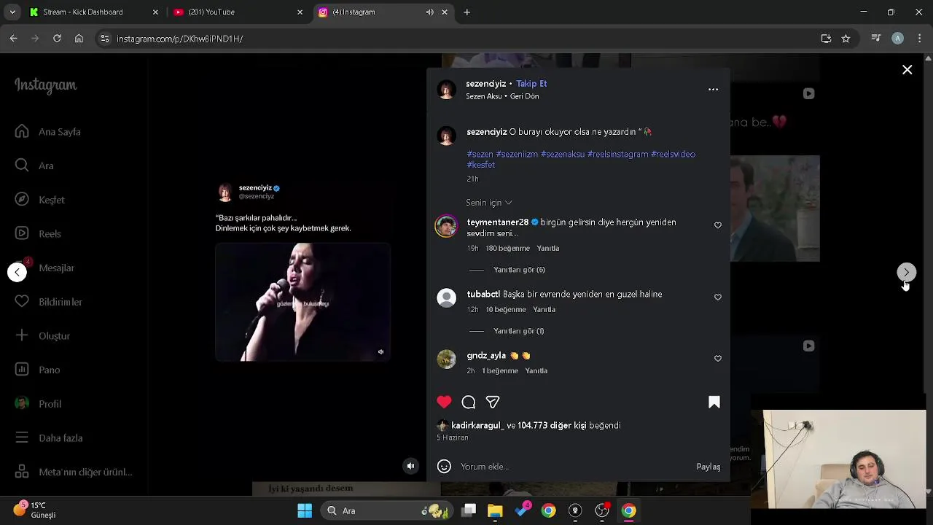Open post options three-dot menu
Viewport: 933px width, 525px height.
(713, 89)
